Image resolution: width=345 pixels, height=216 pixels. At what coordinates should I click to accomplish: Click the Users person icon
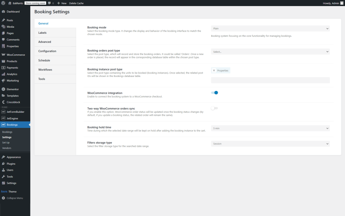click(3, 170)
